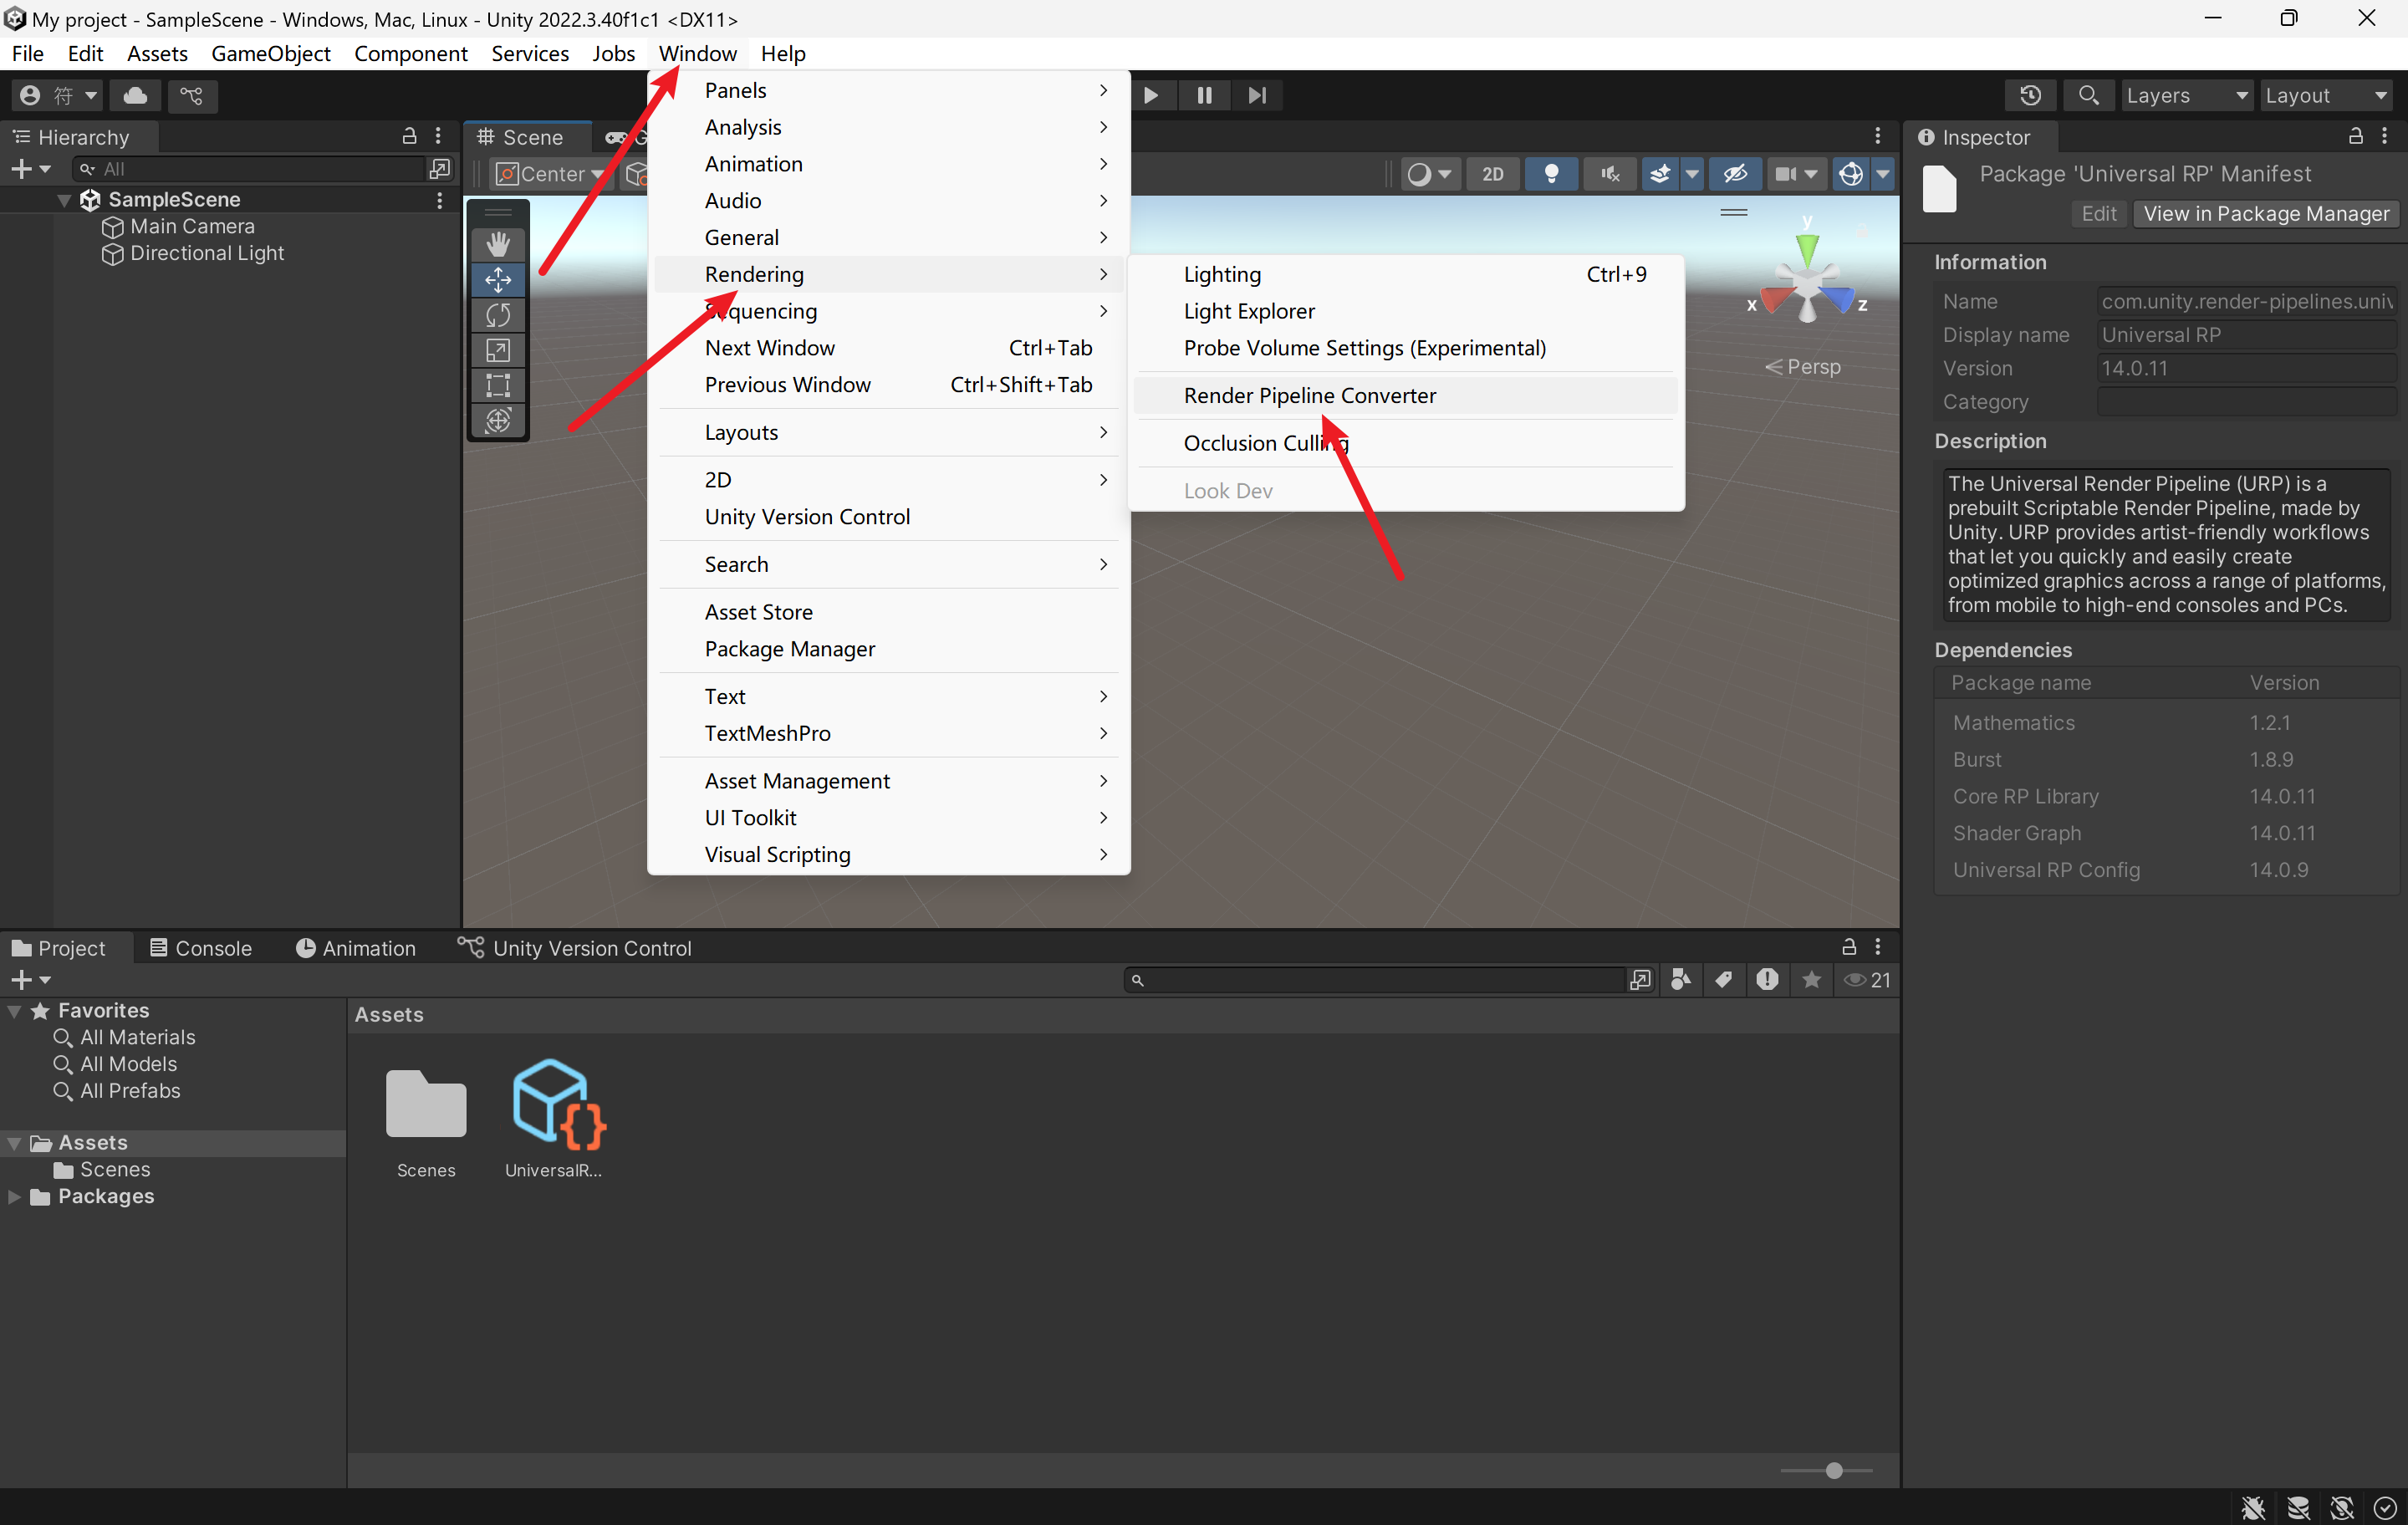The width and height of the screenshot is (2408, 1525).
Task: Open the Layers dropdown
Action: coord(2186,95)
